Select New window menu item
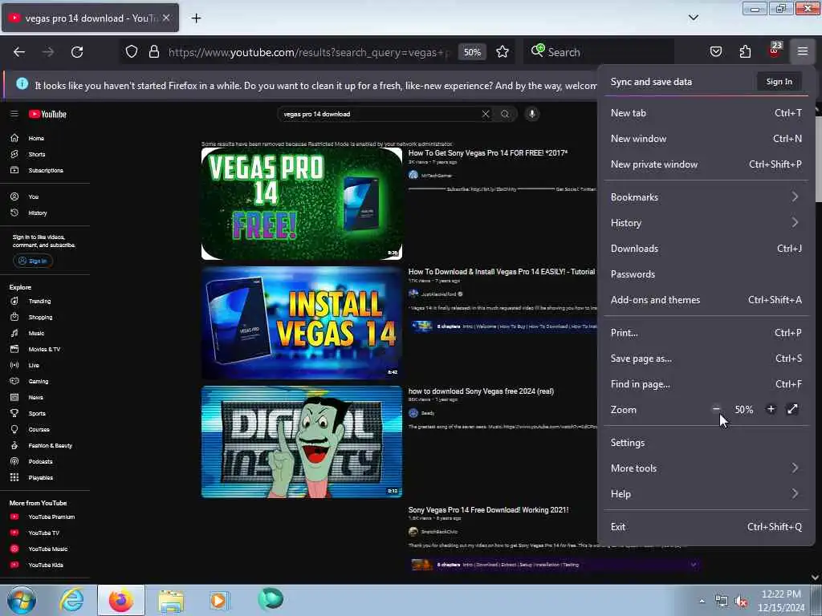 coord(706,138)
